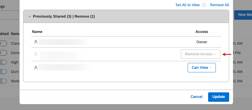252x110 pixels.
Task: Click the greyed-out user icon in second row
Action: coord(36,54)
